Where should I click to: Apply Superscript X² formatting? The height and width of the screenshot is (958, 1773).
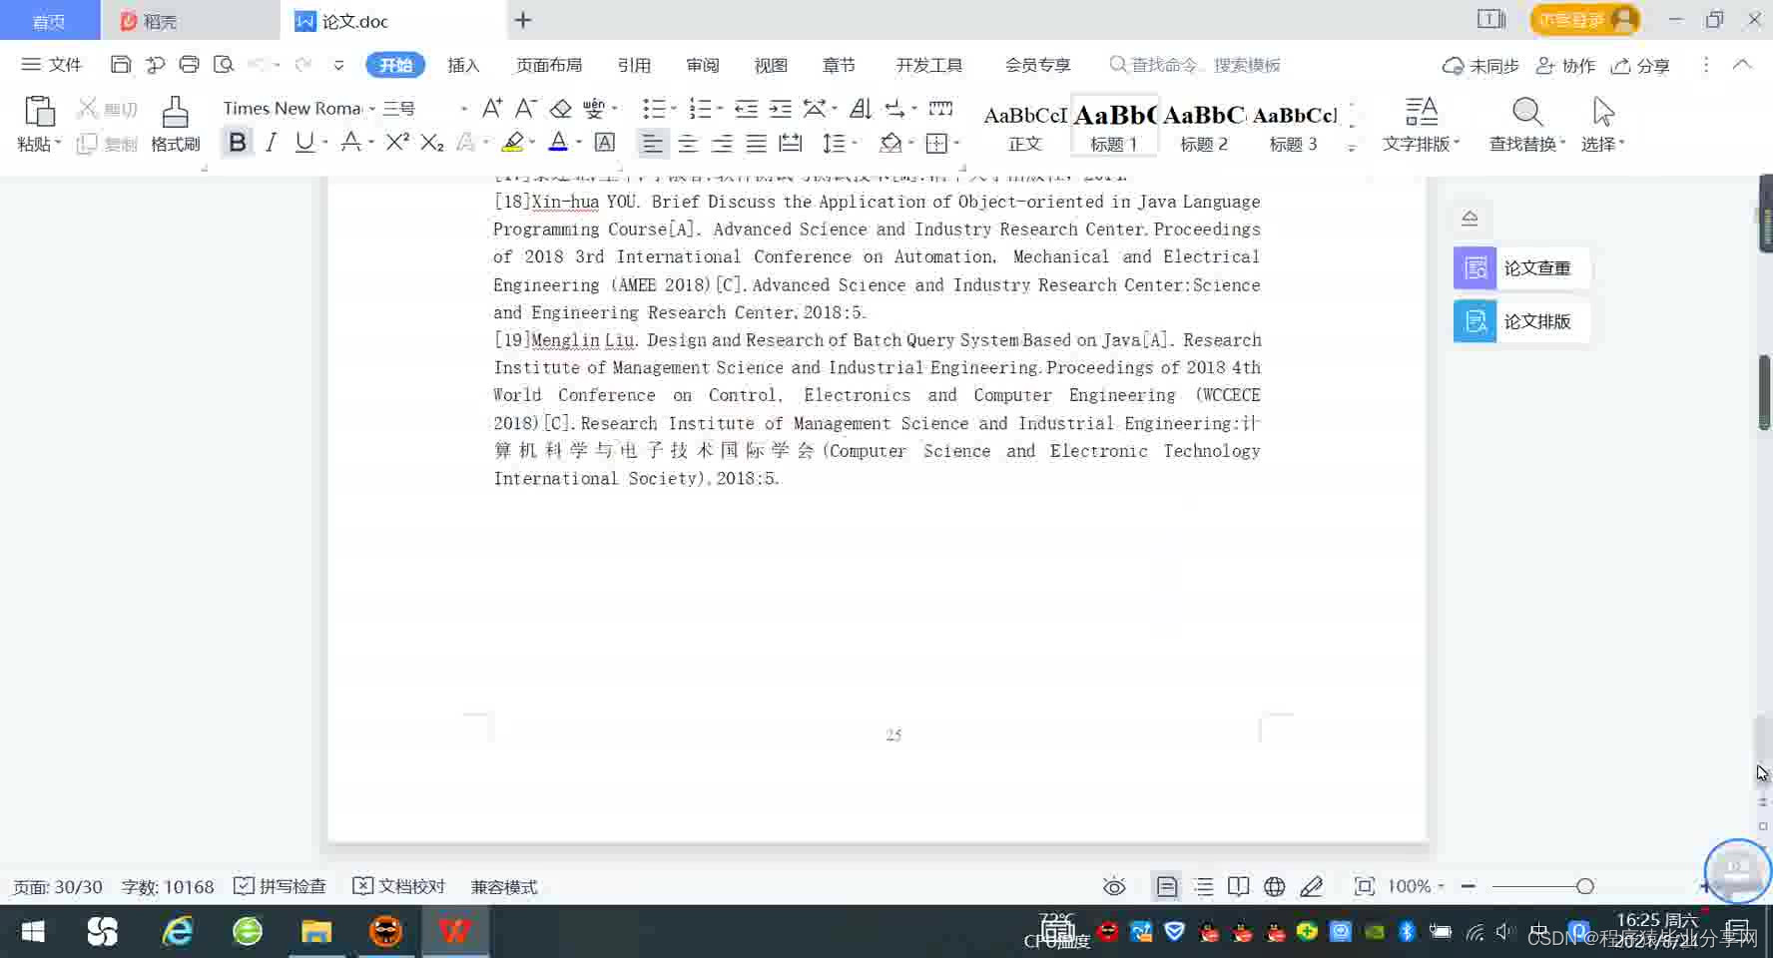tap(397, 143)
